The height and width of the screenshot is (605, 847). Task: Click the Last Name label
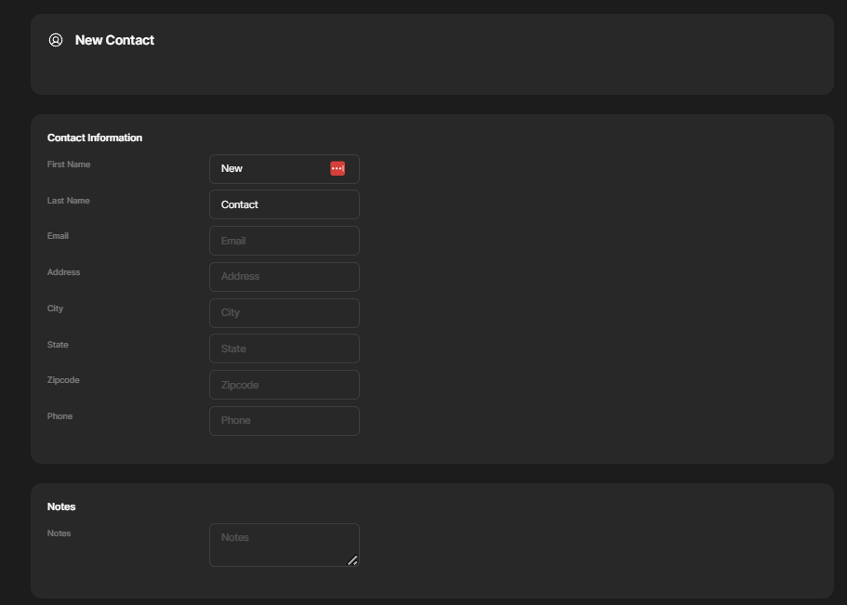click(68, 201)
